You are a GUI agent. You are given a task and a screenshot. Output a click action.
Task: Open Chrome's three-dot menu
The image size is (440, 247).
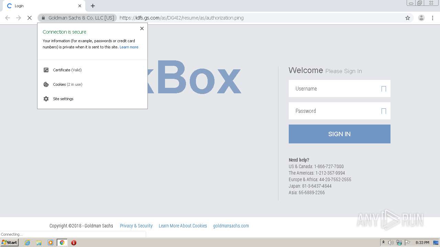[432, 18]
